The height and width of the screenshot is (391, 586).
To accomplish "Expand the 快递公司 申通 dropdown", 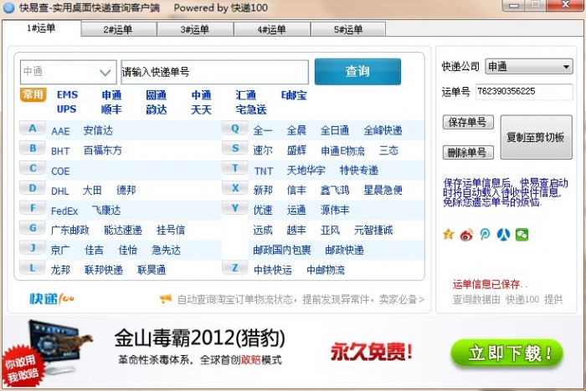I will click(x=529, y=67).
